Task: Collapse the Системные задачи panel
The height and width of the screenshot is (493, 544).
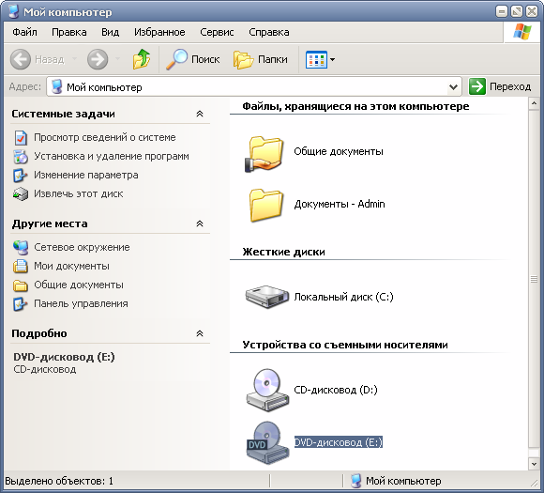Action: 200,114
